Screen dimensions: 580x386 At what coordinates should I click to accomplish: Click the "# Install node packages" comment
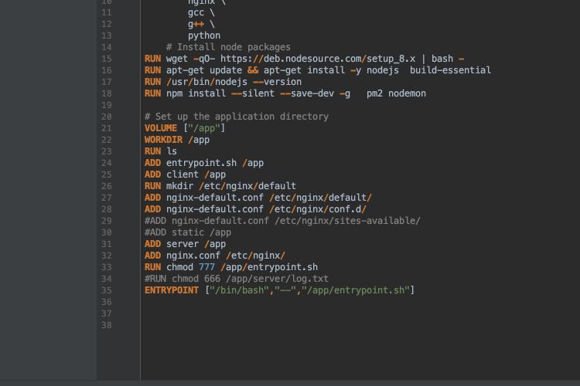click(x=228, y=47)
